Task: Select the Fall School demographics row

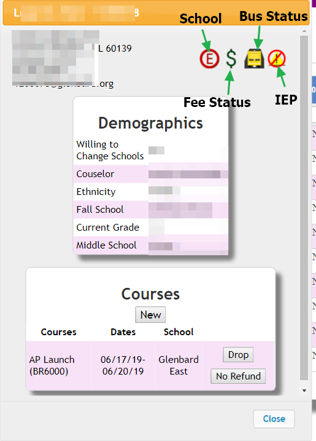Action: (151, 210)
